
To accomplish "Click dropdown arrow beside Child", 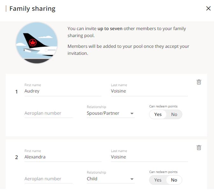I will click(x=132, y=179).
